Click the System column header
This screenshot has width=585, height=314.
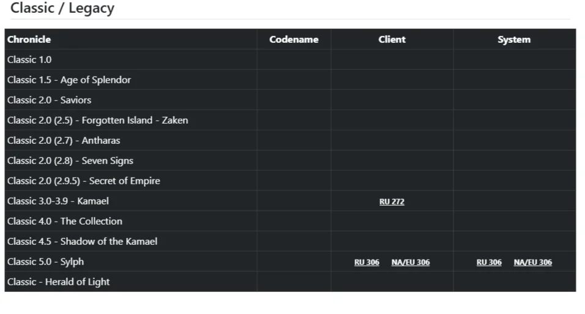pos(514,40)
